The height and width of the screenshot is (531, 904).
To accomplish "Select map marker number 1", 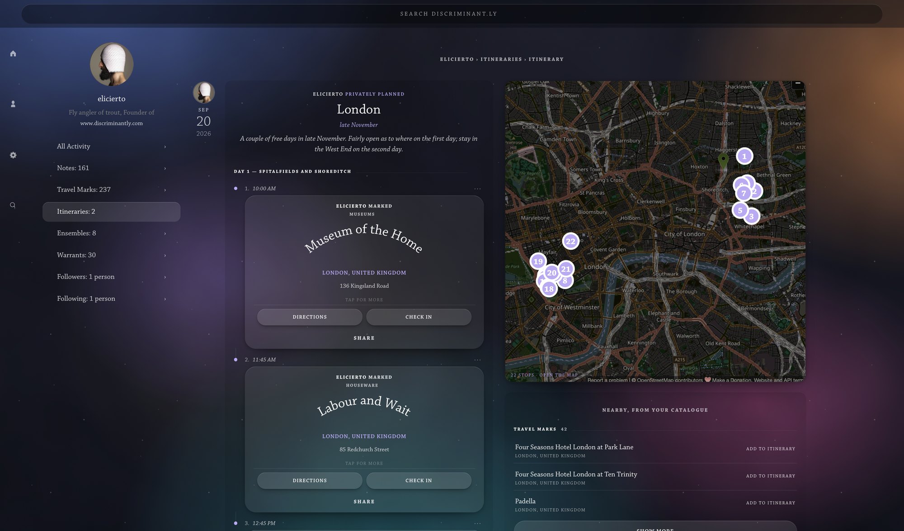I will (x=744, y=156).
